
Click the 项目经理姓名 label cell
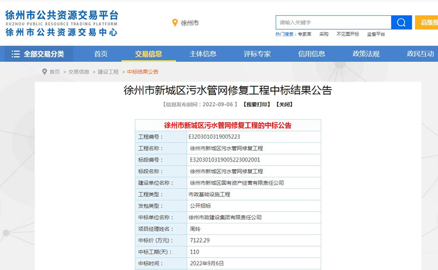tap(161, 229)
